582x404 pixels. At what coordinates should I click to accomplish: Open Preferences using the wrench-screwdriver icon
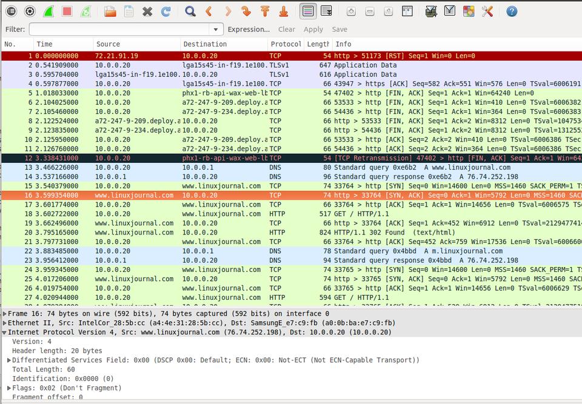pos(487,11)
